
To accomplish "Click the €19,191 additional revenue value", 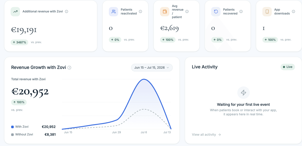I will (x=24, y=30).
